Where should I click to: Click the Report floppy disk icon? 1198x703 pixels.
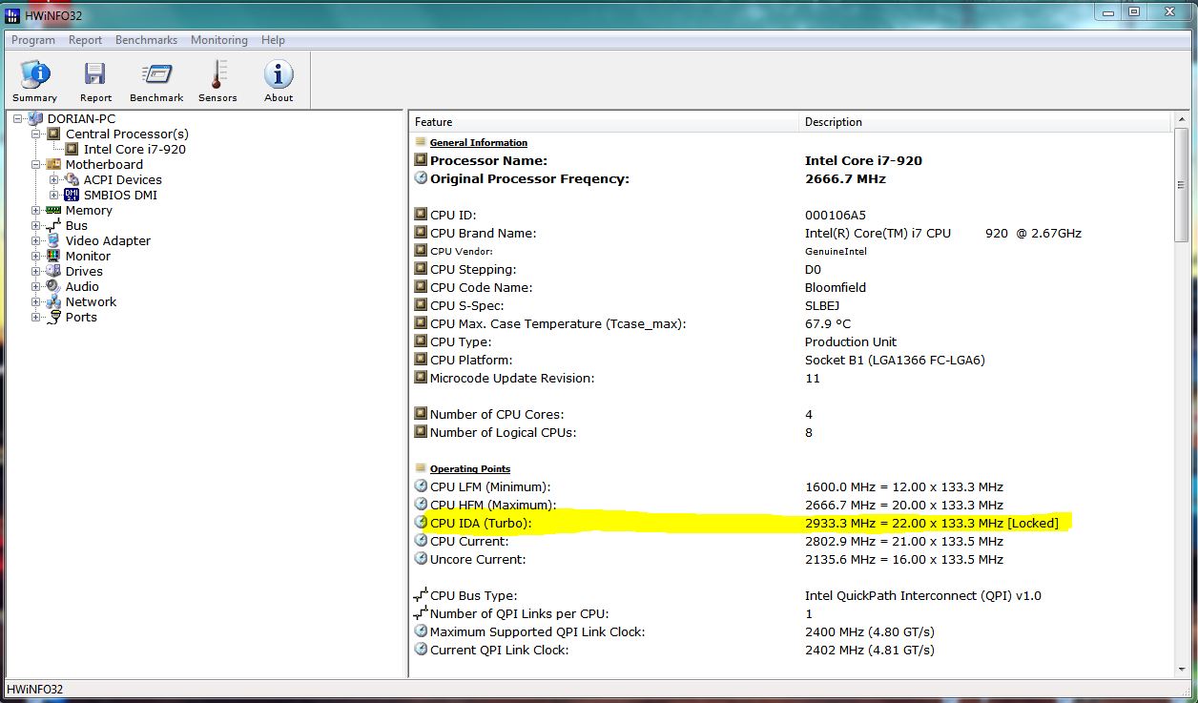(95, 74)
